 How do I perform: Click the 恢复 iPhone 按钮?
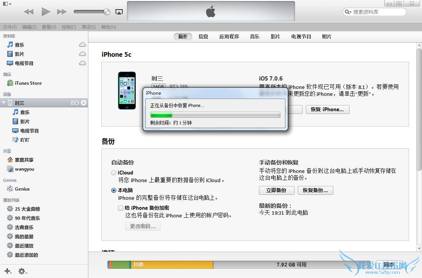[x=327, y=109]
